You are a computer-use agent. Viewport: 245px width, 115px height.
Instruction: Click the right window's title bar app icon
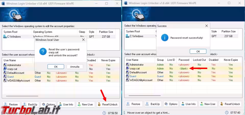(126, 3)
